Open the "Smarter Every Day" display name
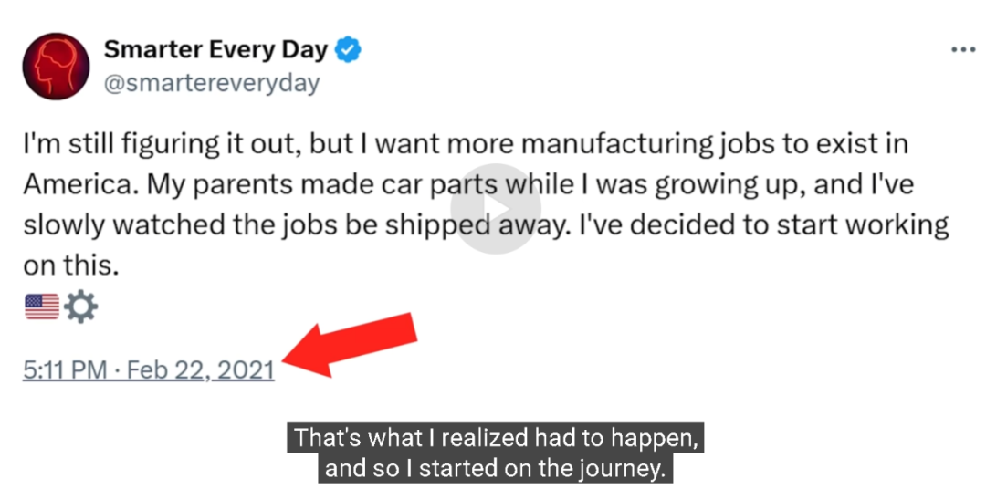This screenshot has height=489, width=986. click(x=215, y=49)
